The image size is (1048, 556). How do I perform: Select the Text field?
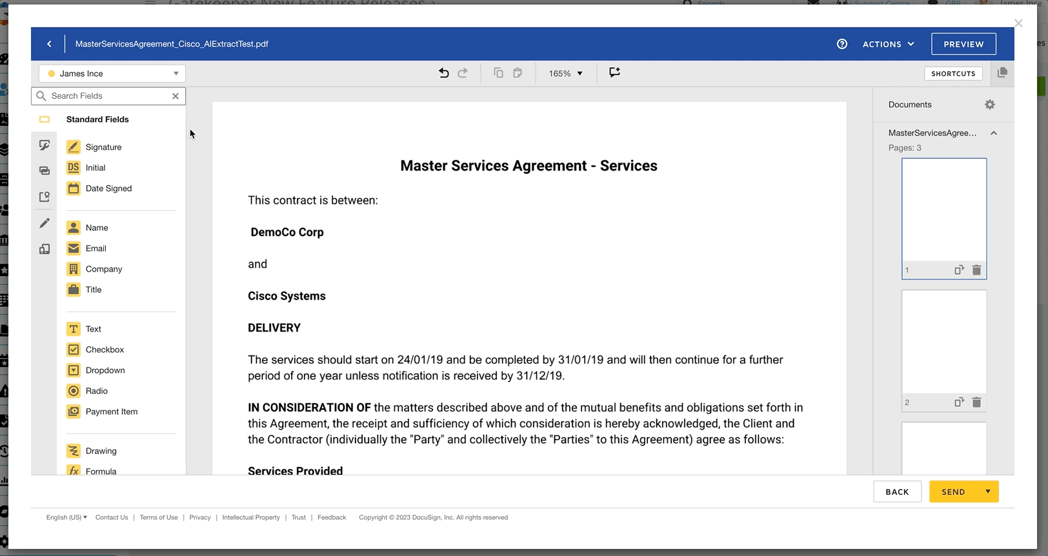84,329
